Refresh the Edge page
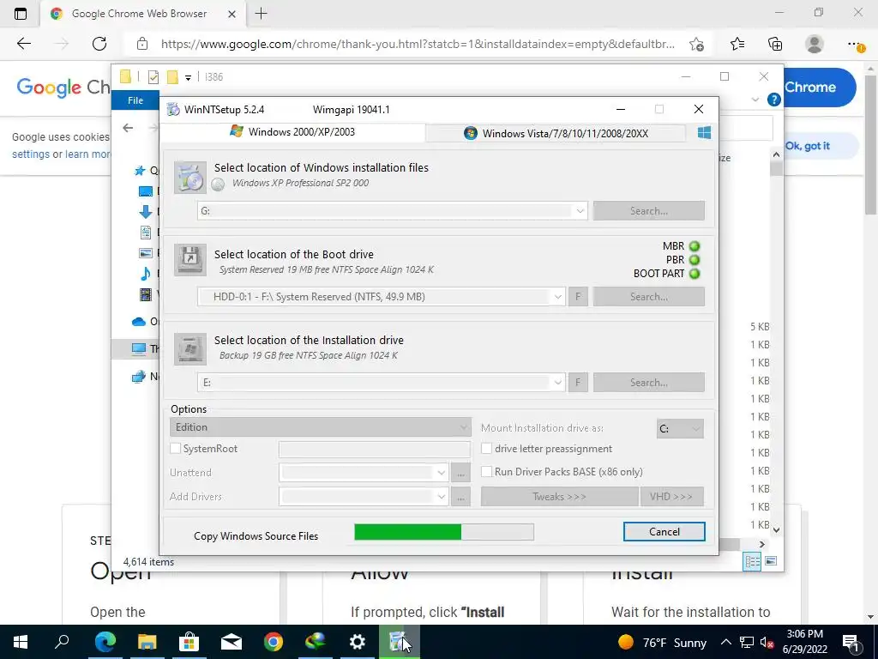The width and height of the screenshot is (878, 659). click(99, 44)
